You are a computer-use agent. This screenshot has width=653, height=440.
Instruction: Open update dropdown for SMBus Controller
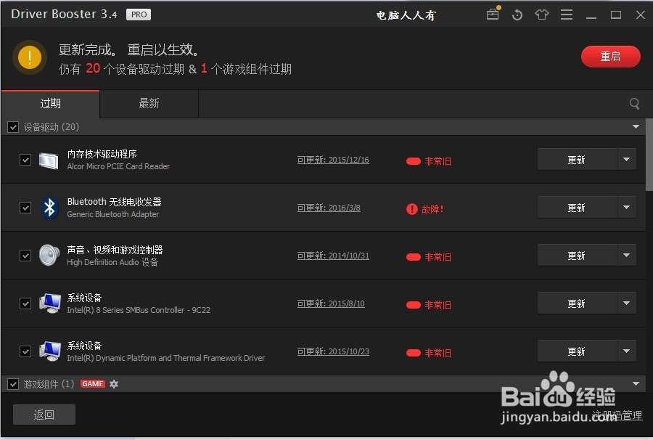(x=627, y=303)
